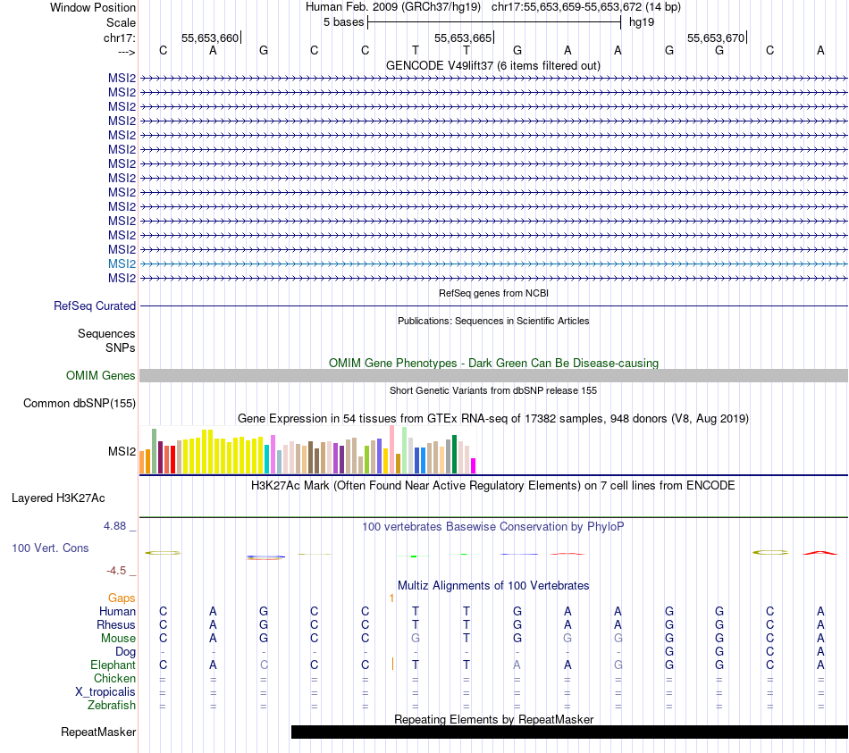Click the Rhesus species label
Image resolution: width=849 pixels, height=753 pixels.
pyautogui.click(x=116, y=624)
